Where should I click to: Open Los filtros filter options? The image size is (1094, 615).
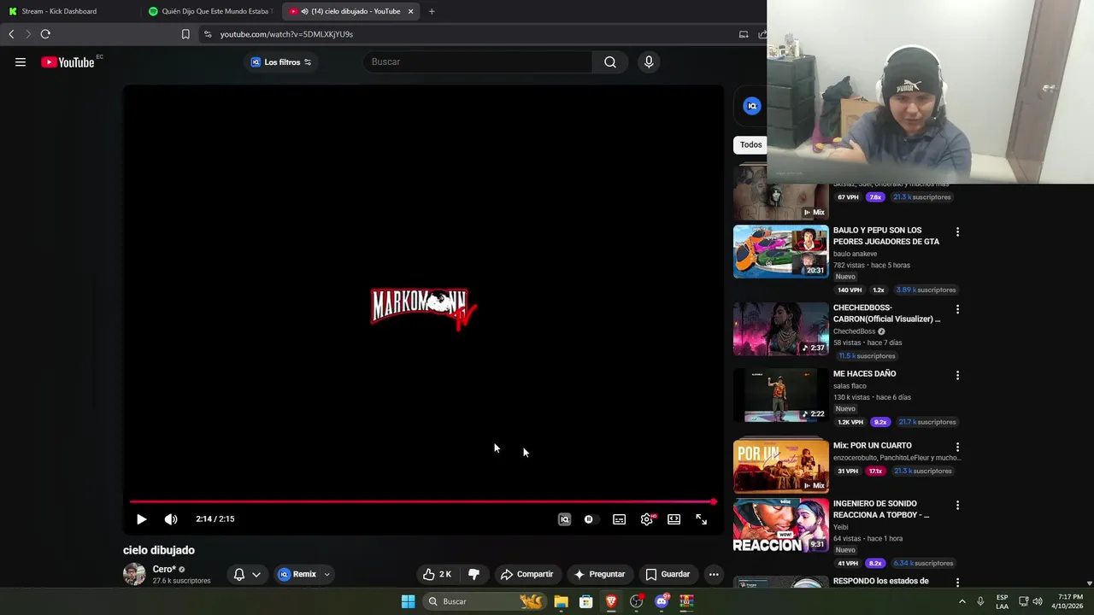click(281, 62)
